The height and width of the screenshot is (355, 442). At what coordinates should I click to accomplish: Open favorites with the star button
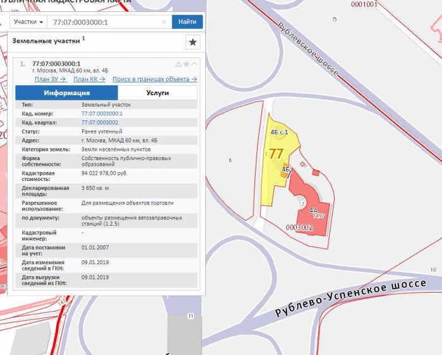[x=193, y=42]
